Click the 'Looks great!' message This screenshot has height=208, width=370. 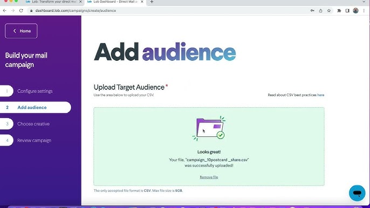pos(209,152)
